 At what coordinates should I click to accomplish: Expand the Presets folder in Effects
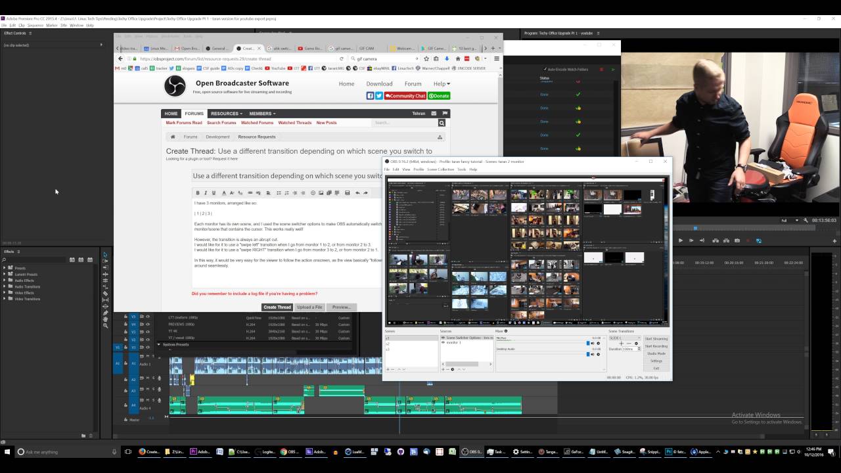[4, 268]
